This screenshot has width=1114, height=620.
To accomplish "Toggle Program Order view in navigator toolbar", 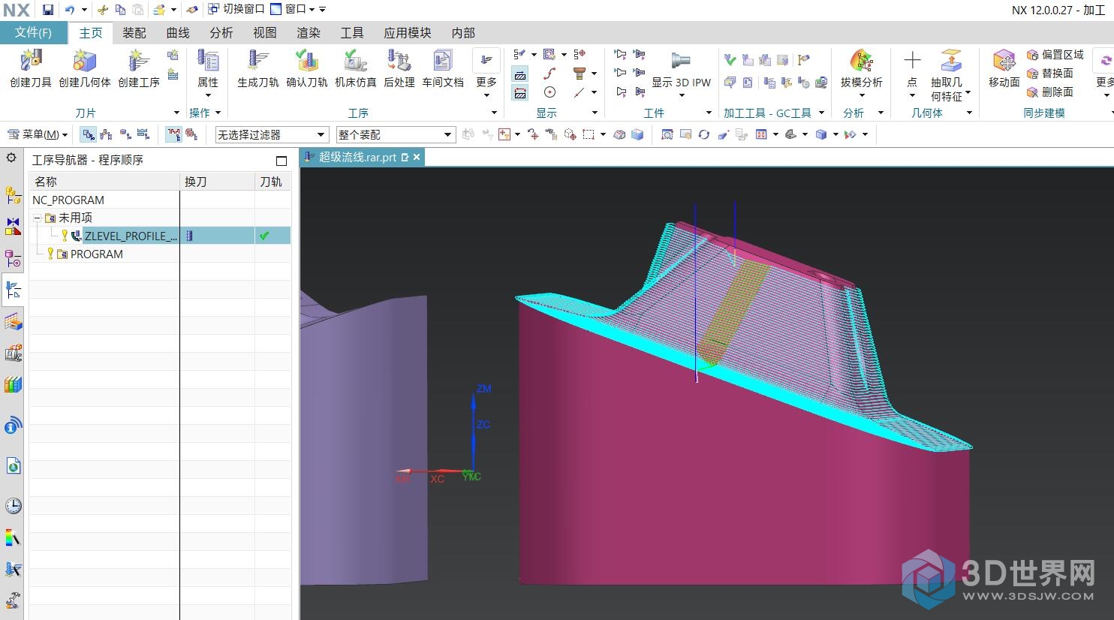I will [89, 134].
